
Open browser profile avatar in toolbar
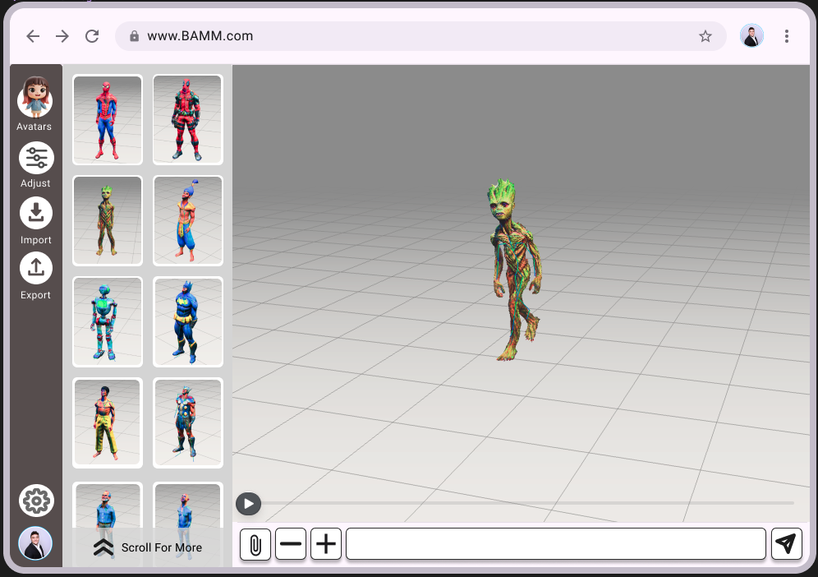point(751,36)
